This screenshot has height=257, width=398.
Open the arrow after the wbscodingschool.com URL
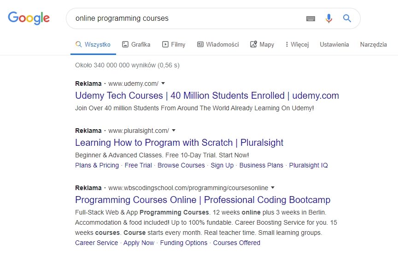(x=273, y=188)
